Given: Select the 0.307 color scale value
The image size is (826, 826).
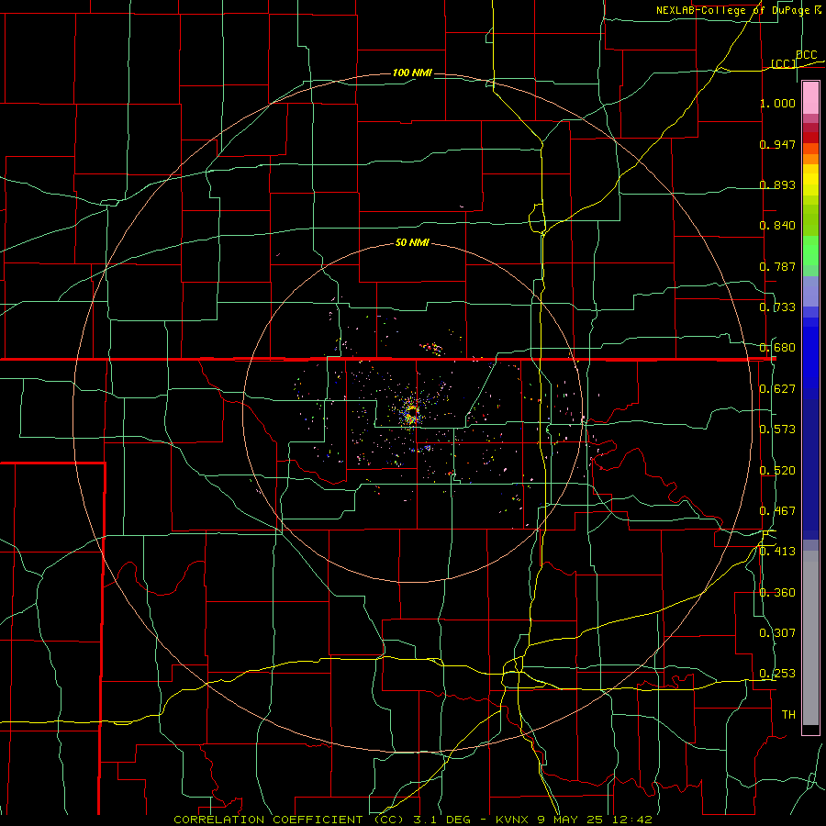Looking at the screenshot, I should 777,633.
